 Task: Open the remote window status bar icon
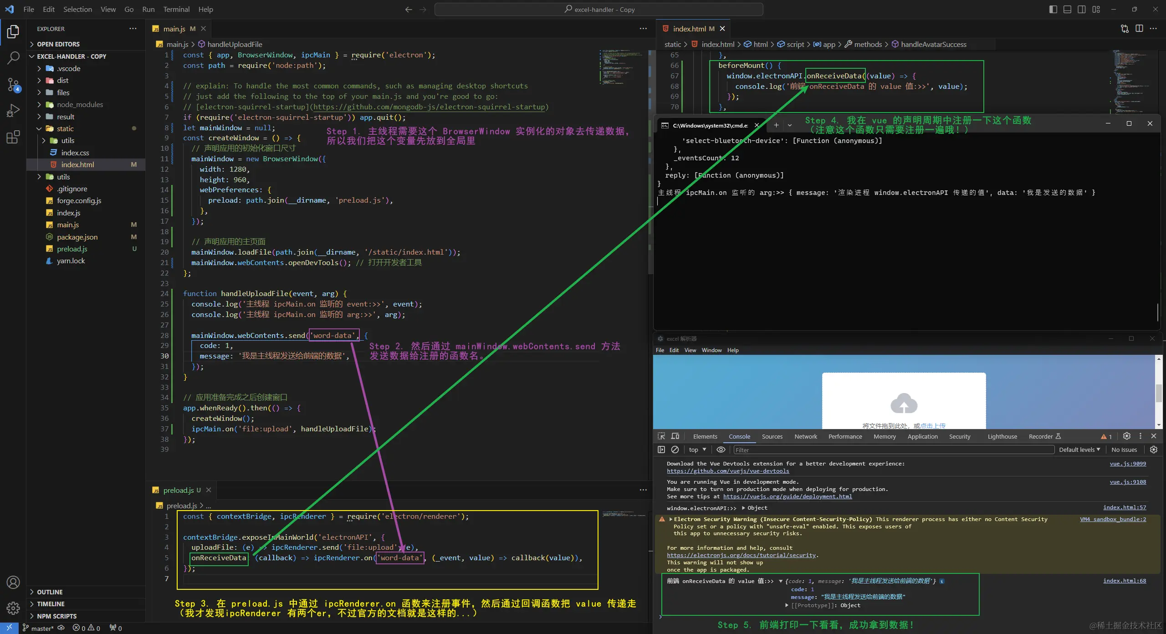[9, 628]
